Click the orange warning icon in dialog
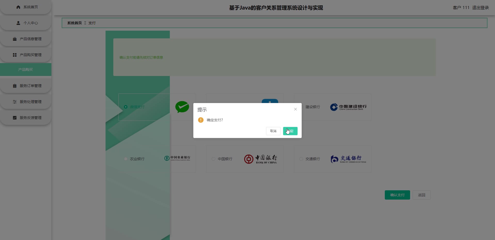The width and height of the screenshot is (495, 240). pos(201,120)
